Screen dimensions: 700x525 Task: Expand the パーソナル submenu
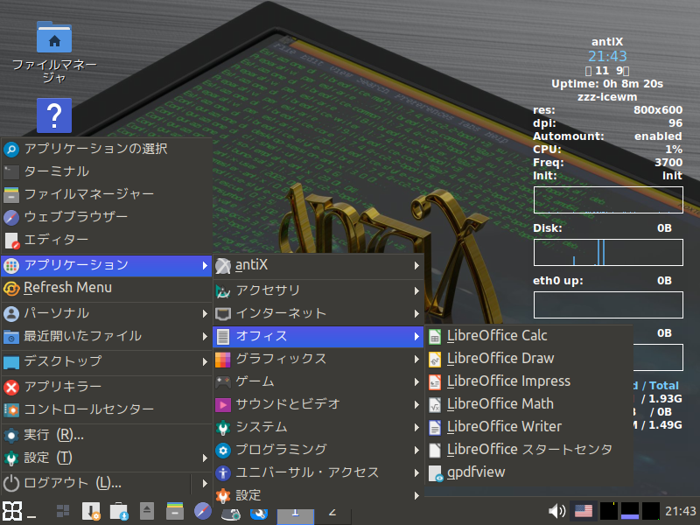107,313
